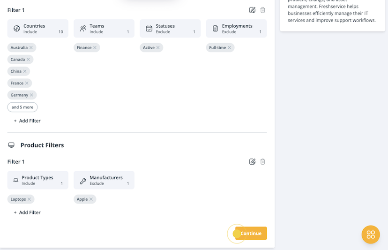Delete employee Filter 1 with trash icon
The width and height of the screenshot is (388, 250).
[263, 10]
